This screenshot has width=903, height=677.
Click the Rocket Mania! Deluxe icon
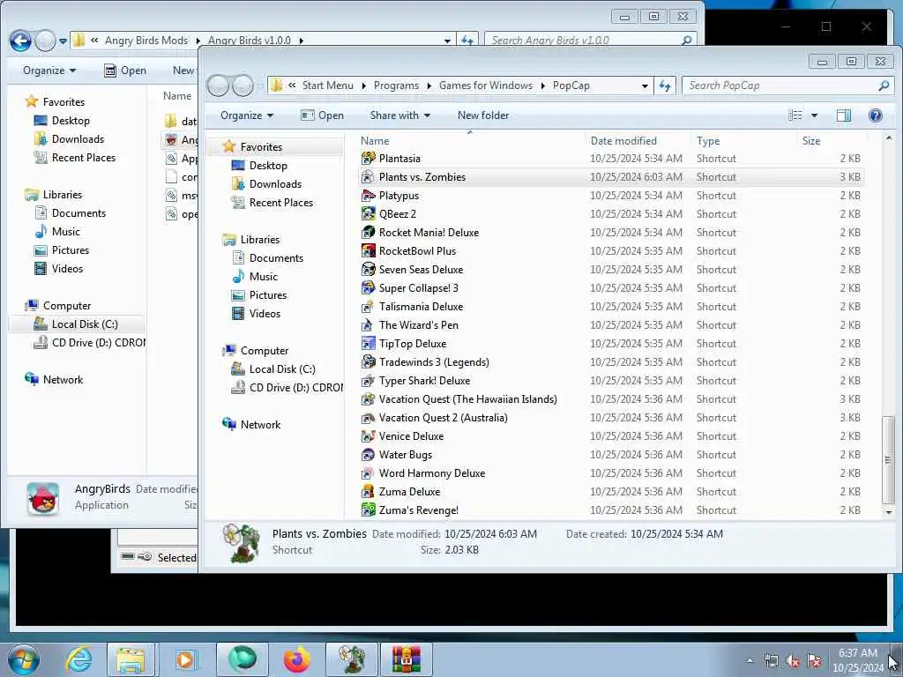tap(368, 233)
